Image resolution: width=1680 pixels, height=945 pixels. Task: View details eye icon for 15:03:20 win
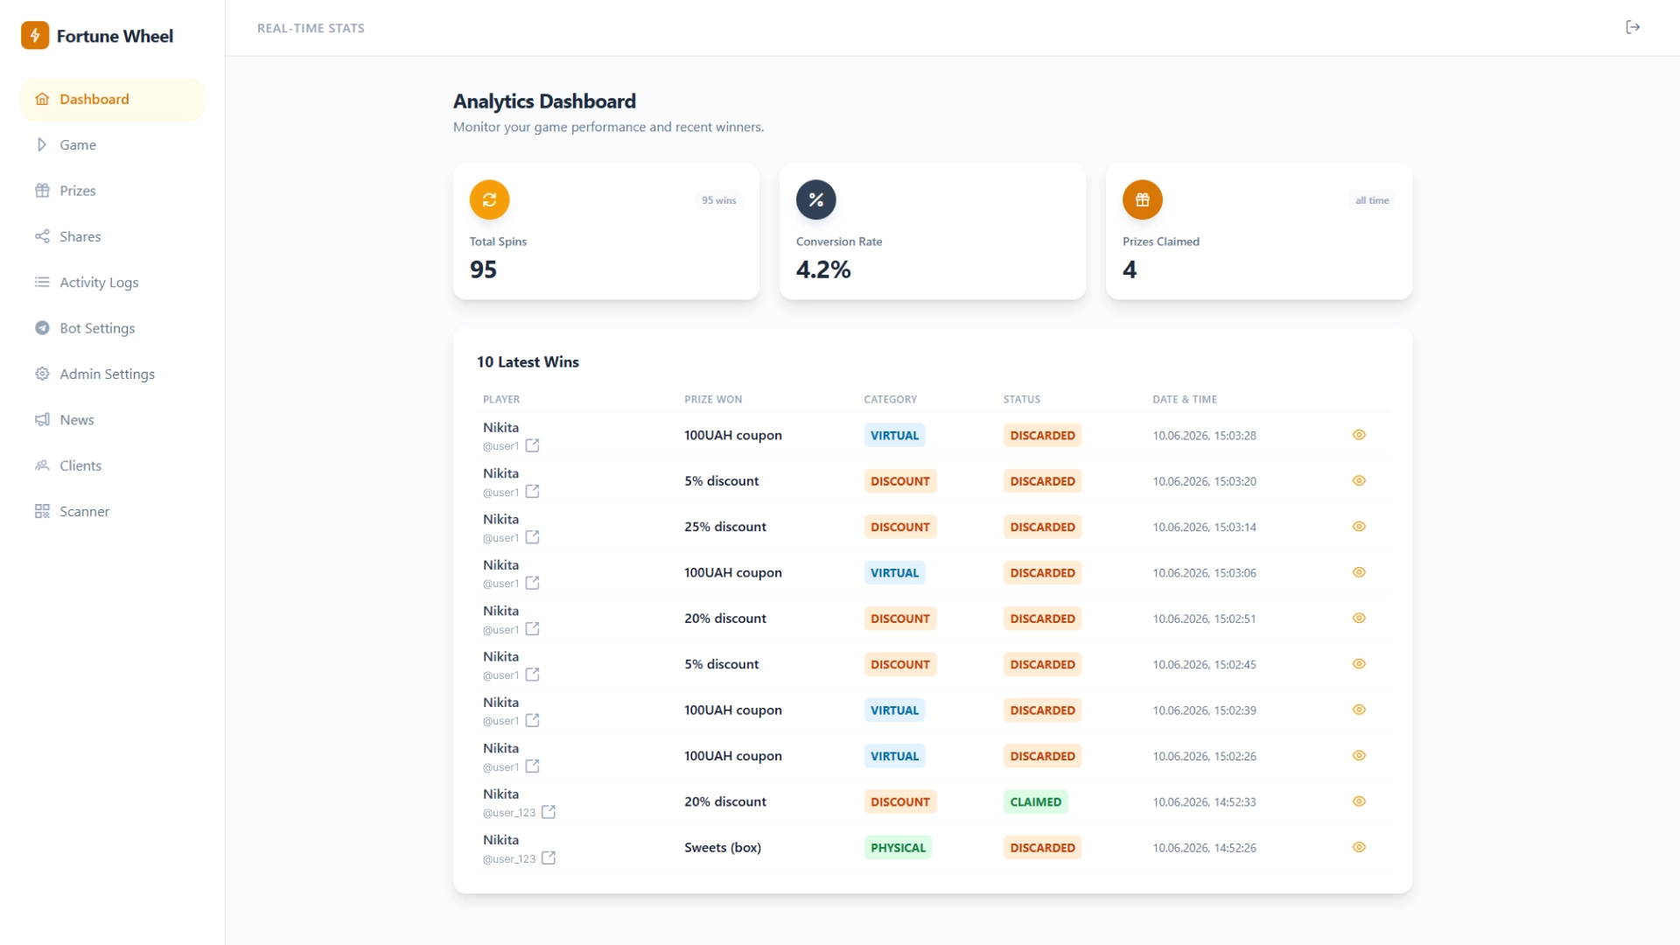1359,480
